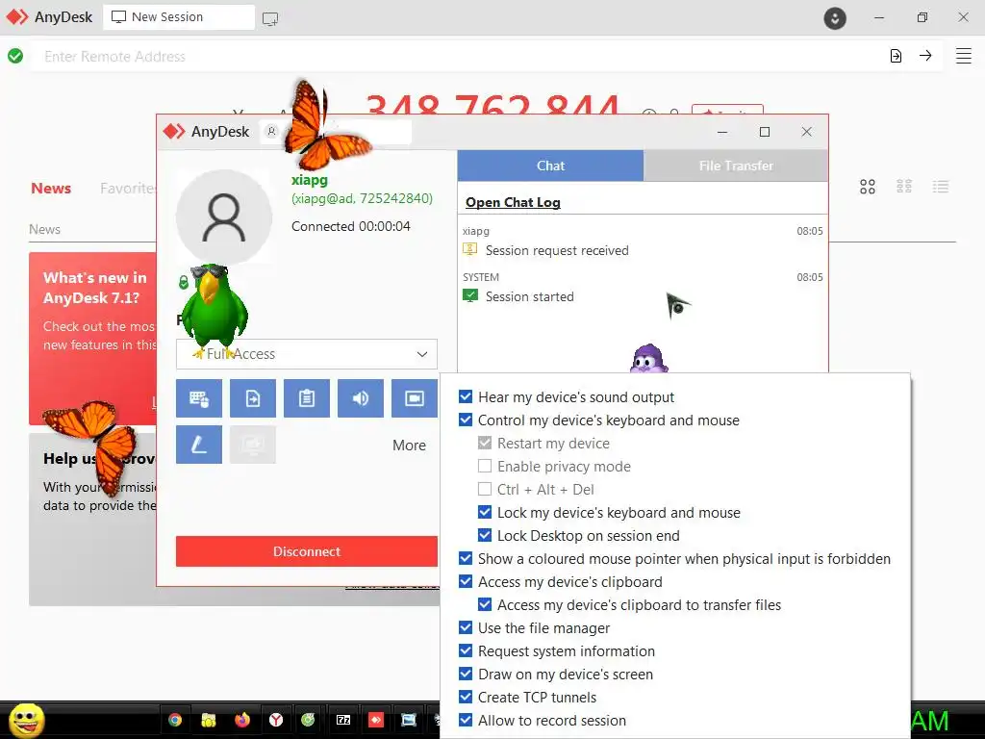Check Ctrl + Alt + Del option
This screenshot has width=985, height=739.
[485, 490]
